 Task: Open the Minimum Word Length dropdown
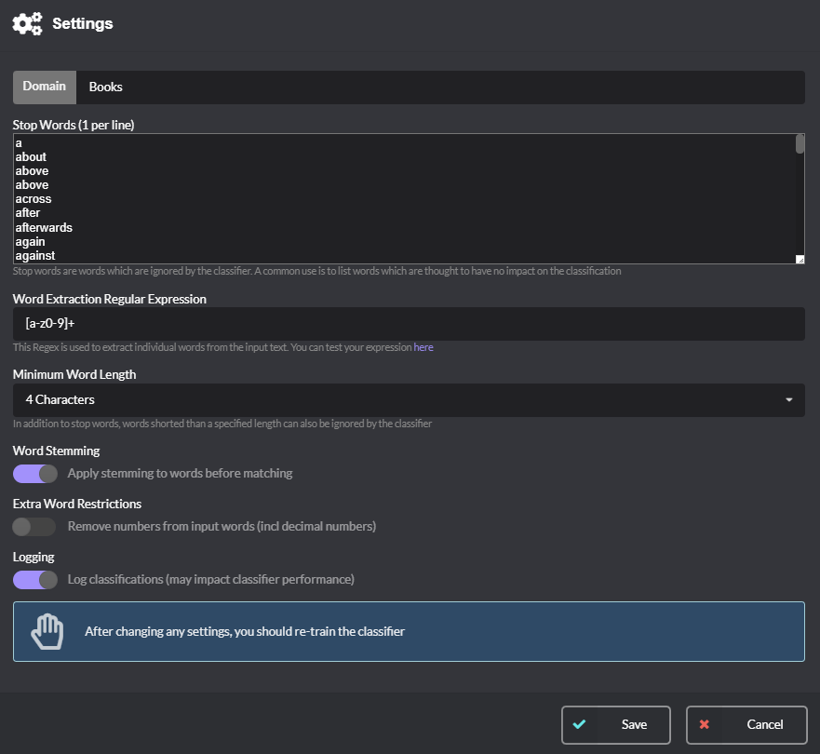click(408, 399)
